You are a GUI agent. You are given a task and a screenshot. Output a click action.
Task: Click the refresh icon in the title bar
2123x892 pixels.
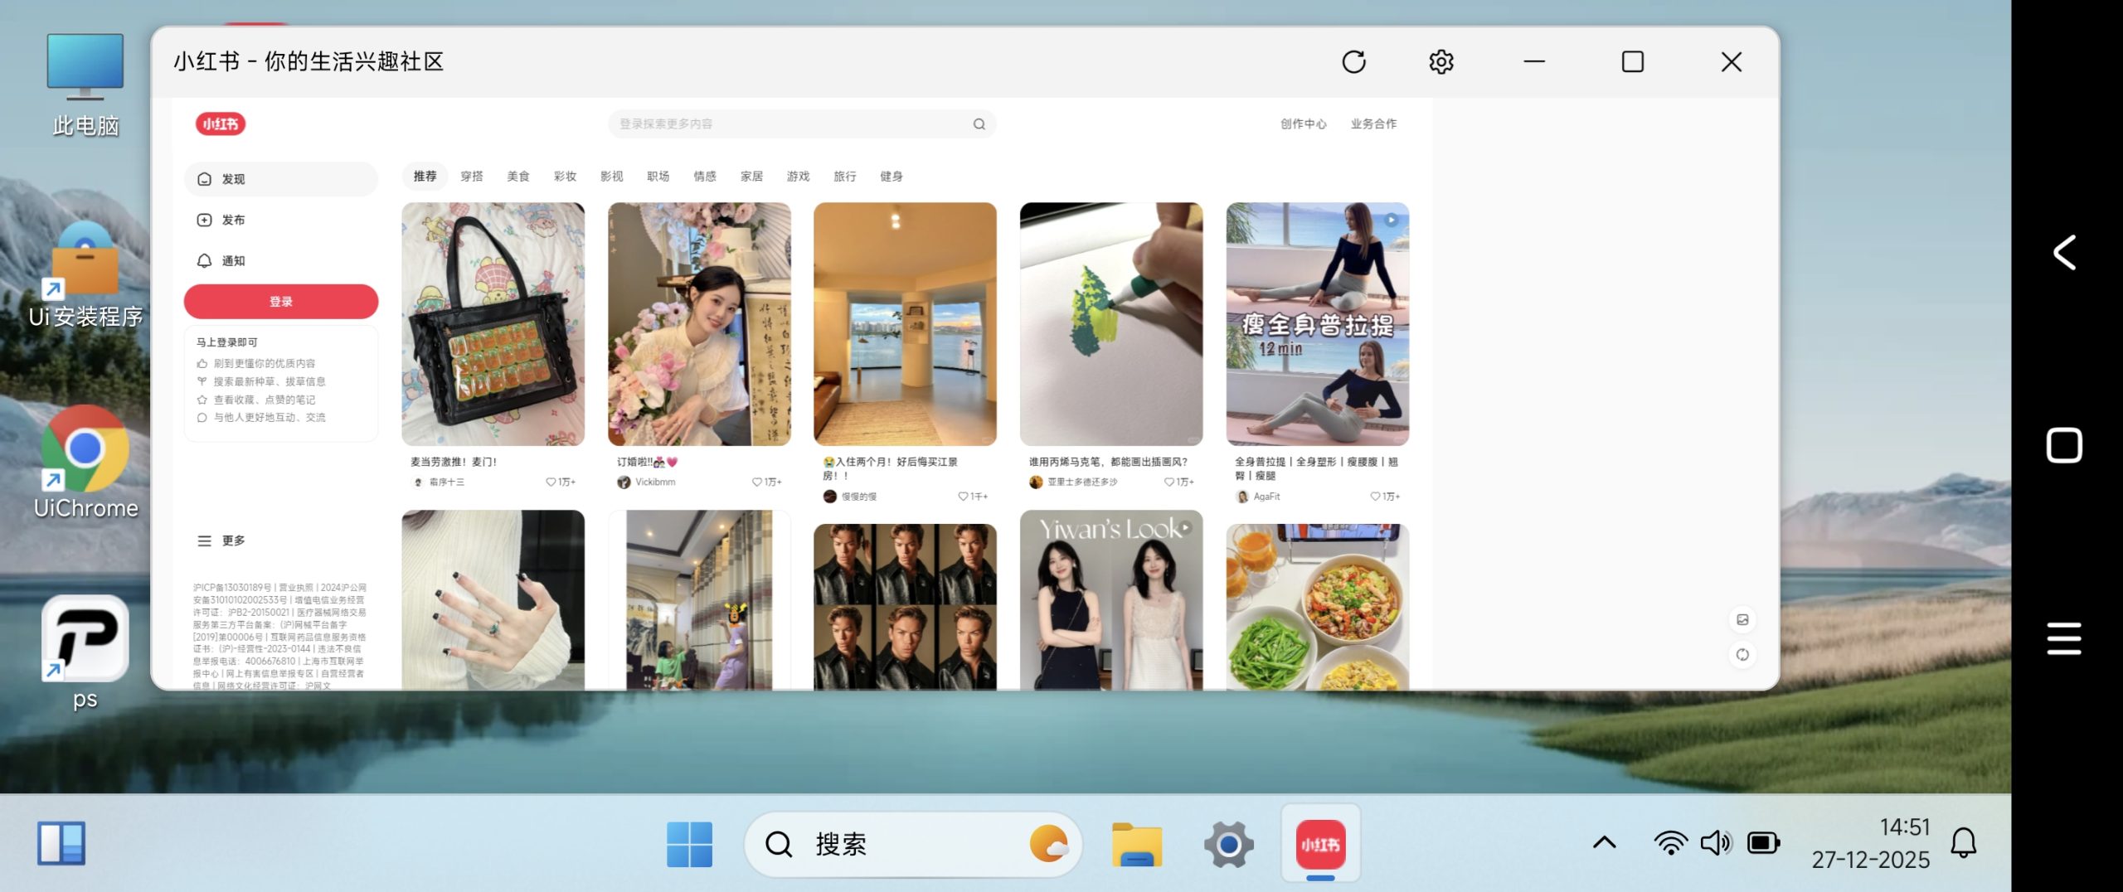[x=1353, y=62]
